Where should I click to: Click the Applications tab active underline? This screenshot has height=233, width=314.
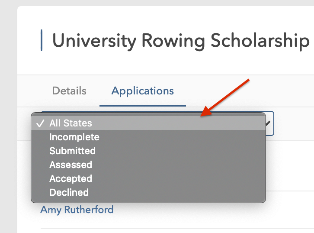coord(143,105)
